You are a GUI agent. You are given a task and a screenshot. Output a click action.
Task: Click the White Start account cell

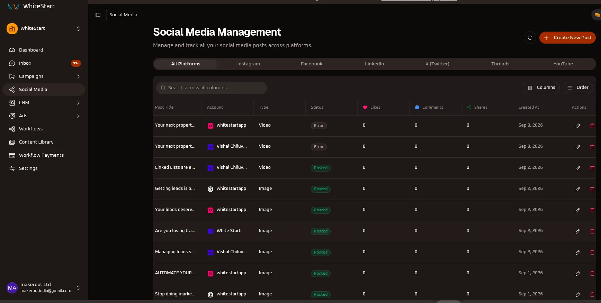pos(224,231)
